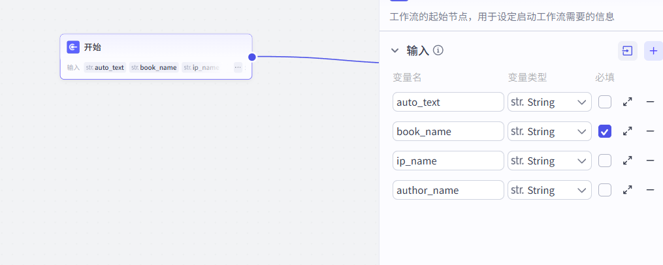663x265 pixels.
Task: Click the import variables icon button
Action: 627,50
